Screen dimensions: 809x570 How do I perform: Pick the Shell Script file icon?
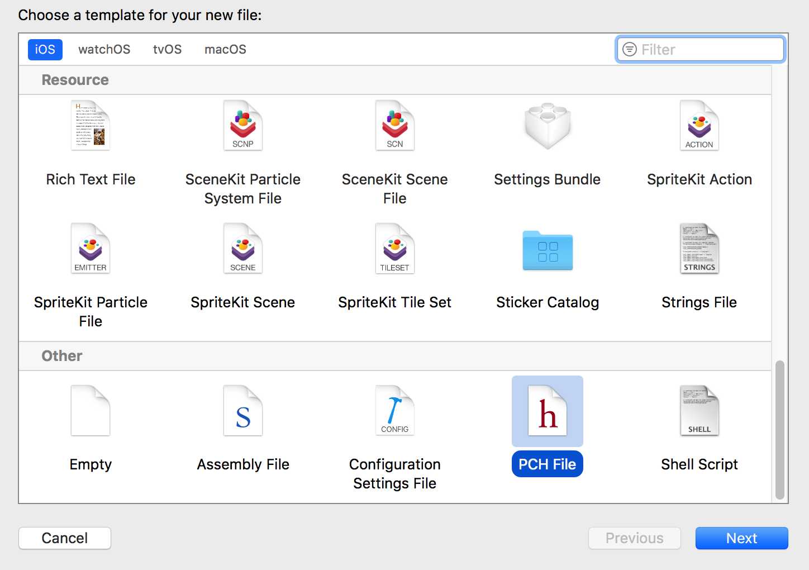pos(699,411)
